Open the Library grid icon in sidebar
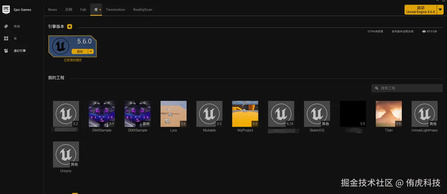This screenshot has width=447, height=194. pyautogui.click(x=6, y=38)
